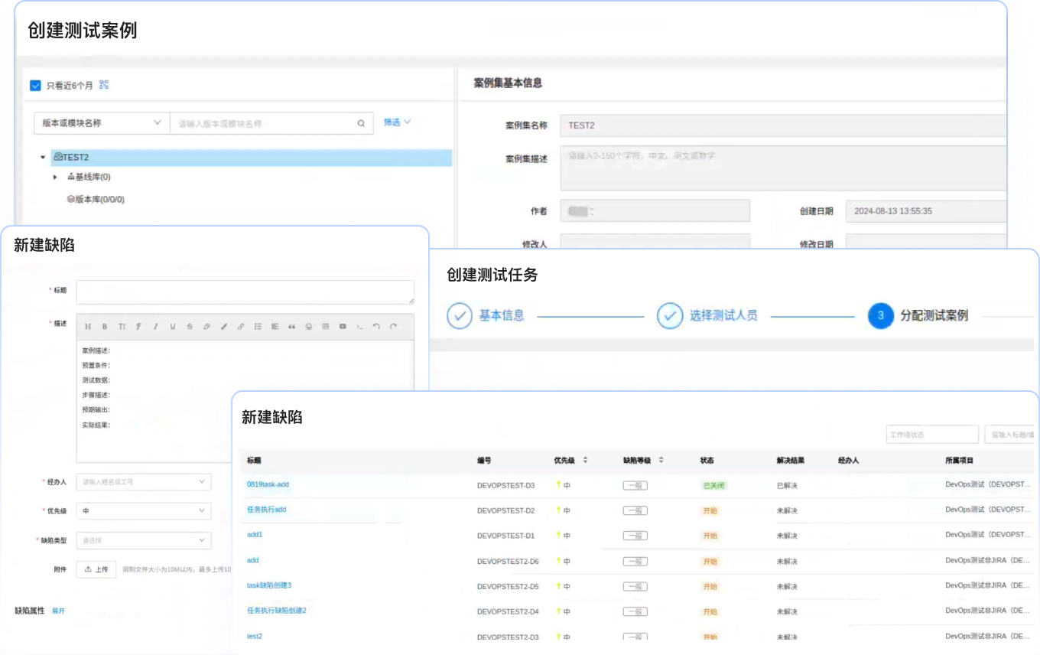Open defect task缺陷创建3 link
The image size is (1040, 655).
tap(269, 585)
